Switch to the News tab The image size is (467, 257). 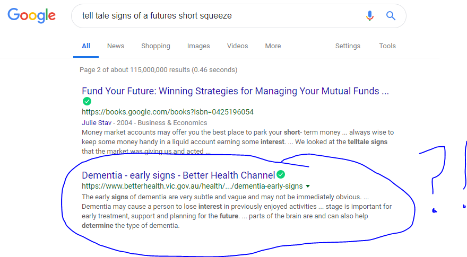116,46
